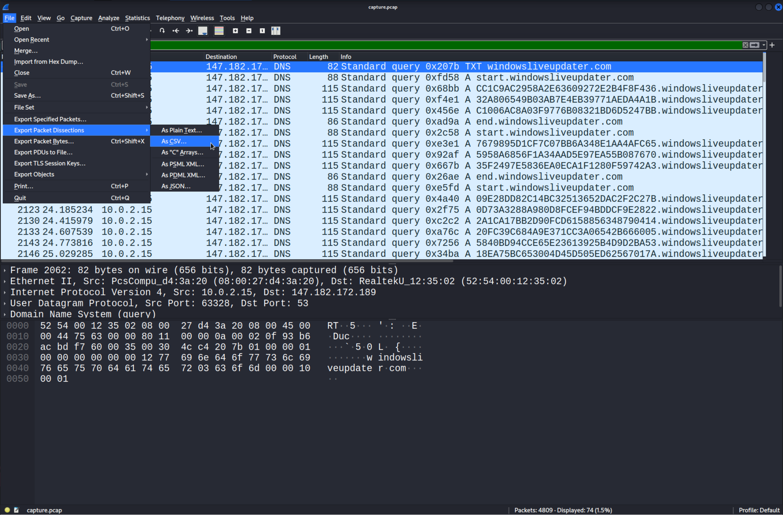The width and height of the screenshot is (783, 515).
Task: Expand User Datagram Protocol row
Action: pyautogui.click(x=5, y=303)
